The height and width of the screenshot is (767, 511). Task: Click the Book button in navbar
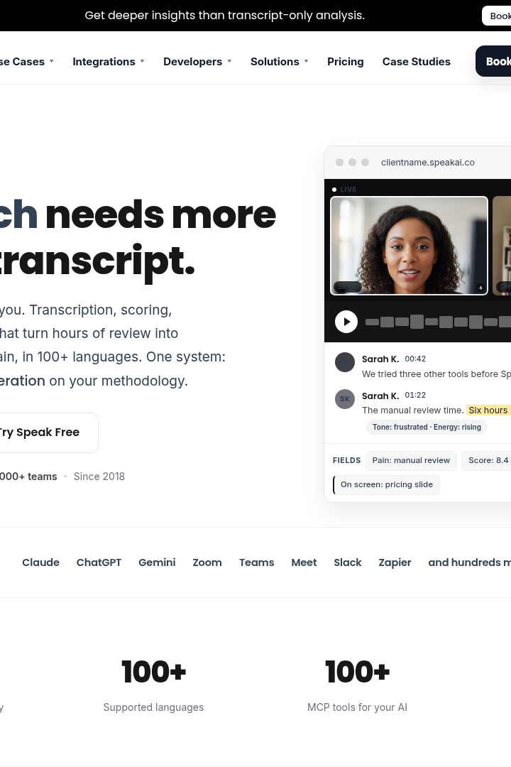point(493,61)
